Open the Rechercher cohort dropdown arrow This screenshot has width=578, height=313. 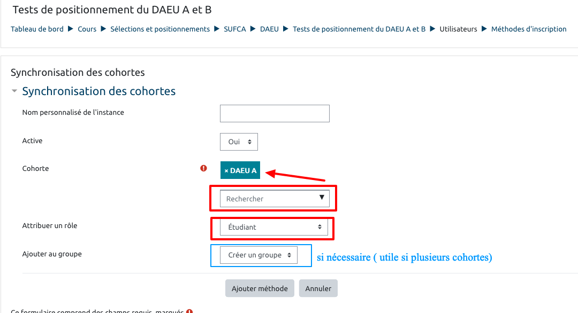click(322, 198)
